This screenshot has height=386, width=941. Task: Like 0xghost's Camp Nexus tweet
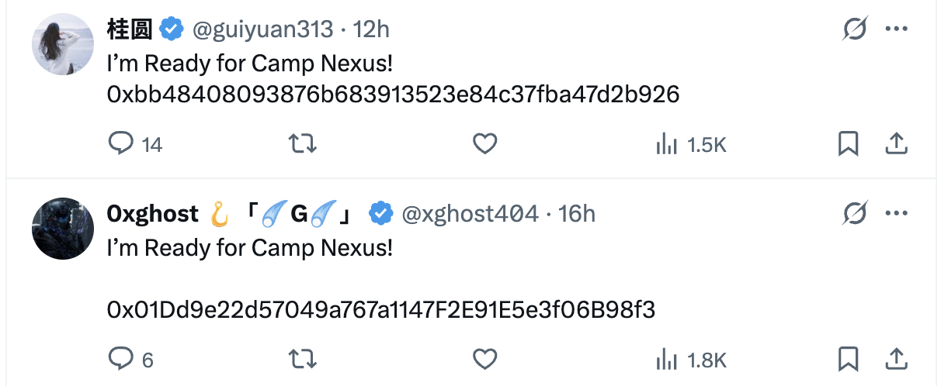point(485,359)
